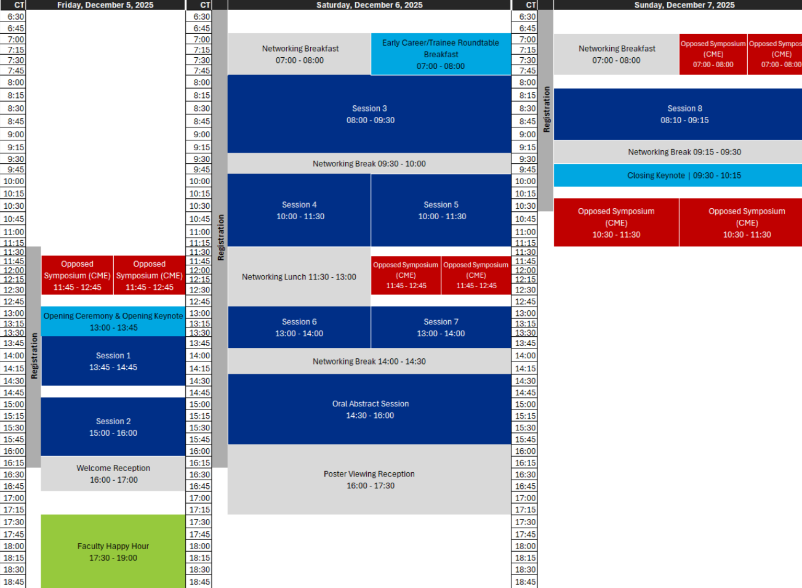Image resolution: width=802 pixels, height=588 pixels.
Task: Click the Session 1 block
Action: pyautogui.click(x=113, y=361)
